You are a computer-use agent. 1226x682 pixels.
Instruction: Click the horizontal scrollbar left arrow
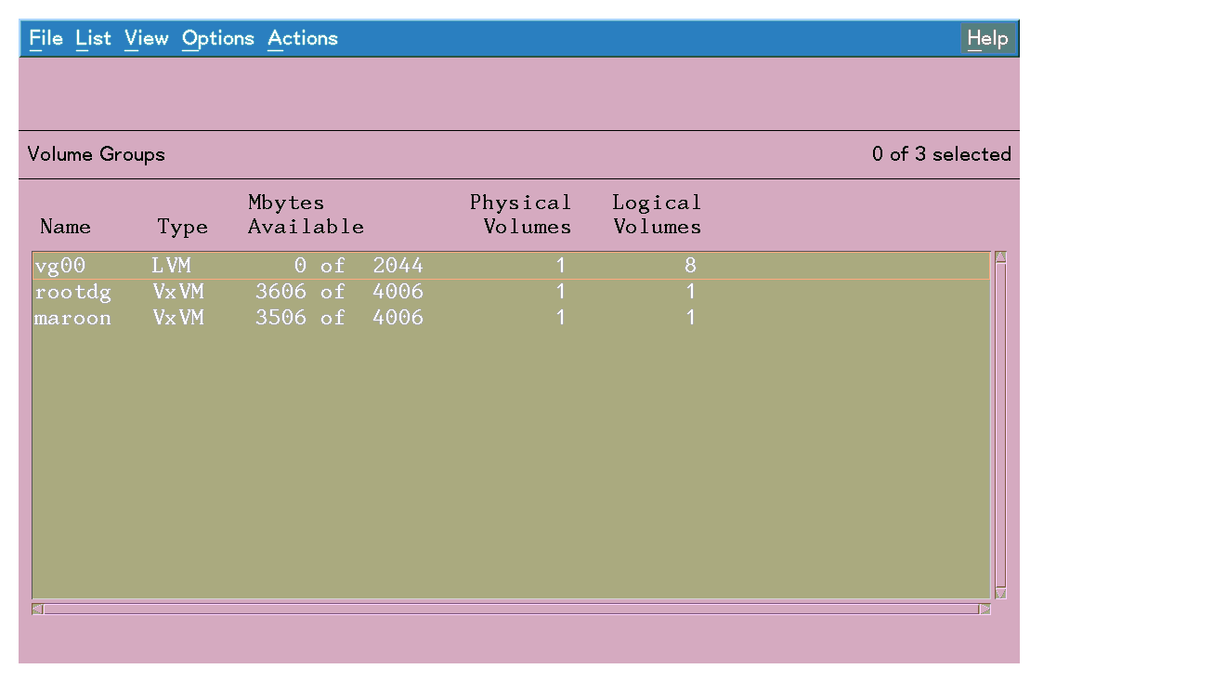37,609
